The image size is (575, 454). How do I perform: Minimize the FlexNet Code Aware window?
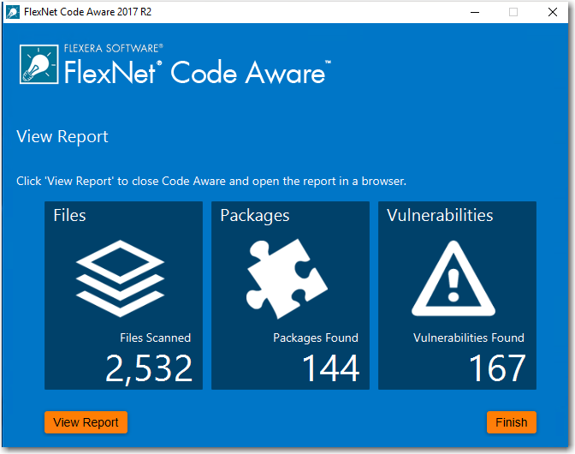474,12
